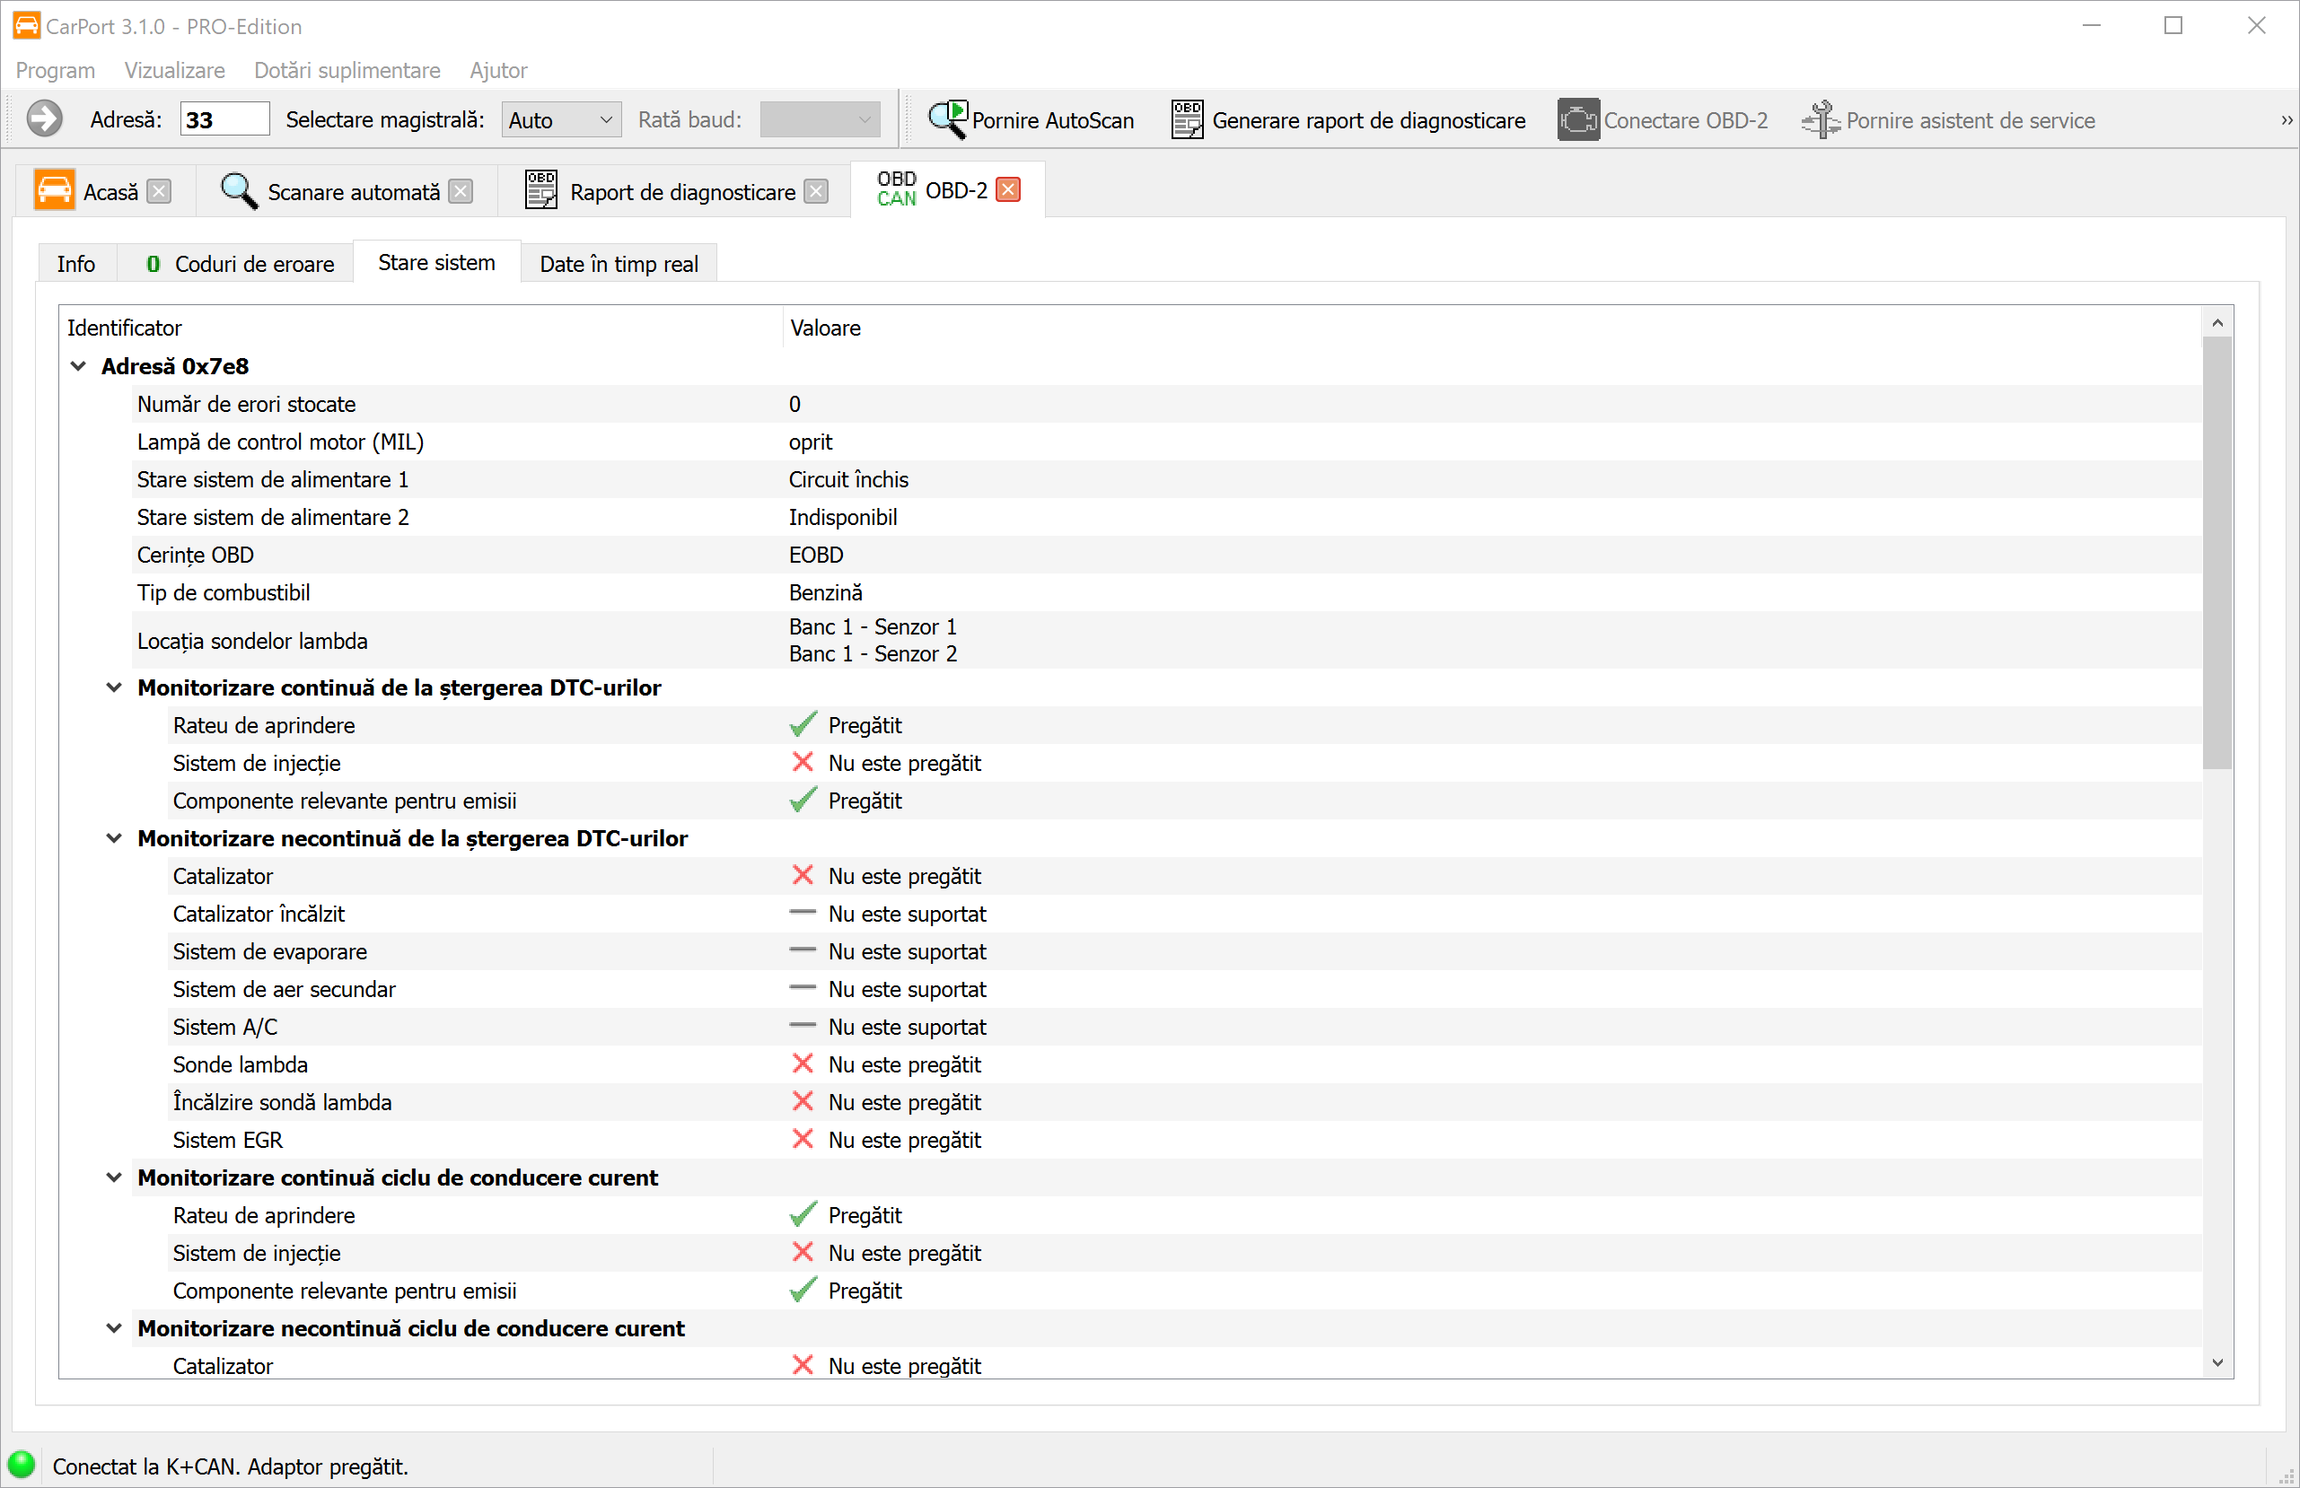This screenshot has width=2300, height=1488.
Task: Switch to the Coduri de eroare tab
Action: point(240,264)
